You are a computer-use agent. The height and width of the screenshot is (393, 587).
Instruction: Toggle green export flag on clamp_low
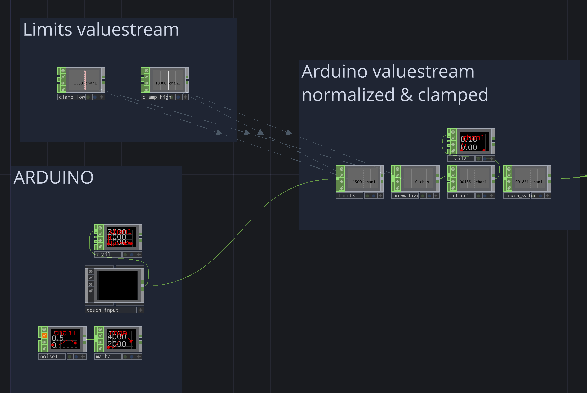click(88, 97)
